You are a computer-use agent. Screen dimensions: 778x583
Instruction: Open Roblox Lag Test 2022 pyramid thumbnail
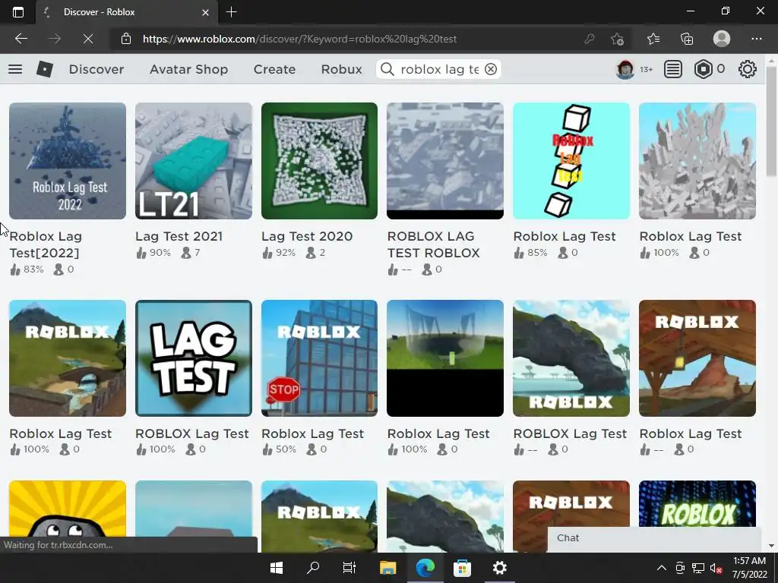[x=68, y=161]
